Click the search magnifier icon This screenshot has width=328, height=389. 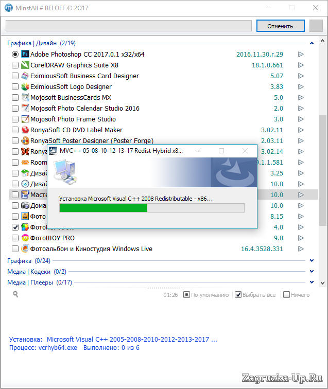coord(15,294)
